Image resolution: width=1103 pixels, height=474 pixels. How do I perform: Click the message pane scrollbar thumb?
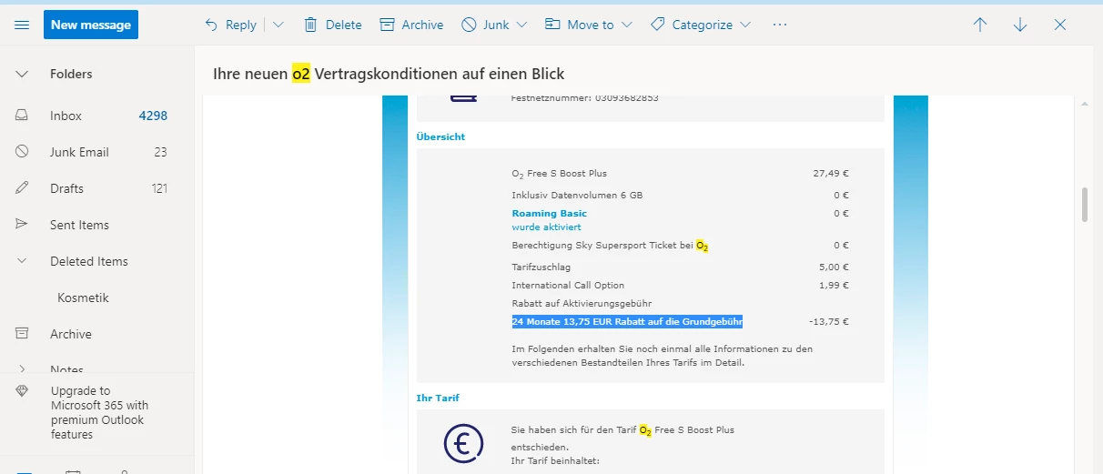pyautogui.click(x=1084, y=205)
